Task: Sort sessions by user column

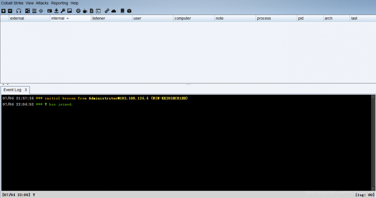Action: pyautogui.click(x=153, y=18)
